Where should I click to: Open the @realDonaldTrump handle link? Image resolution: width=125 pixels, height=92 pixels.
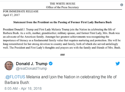tap(31, 68)
